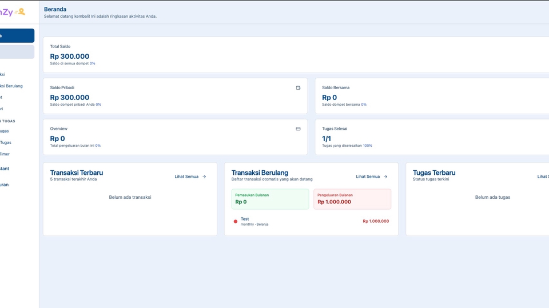Open Lihat Semua for Tugas Terbaru
This screenshot has width=549, height=308.
(543, 177)
